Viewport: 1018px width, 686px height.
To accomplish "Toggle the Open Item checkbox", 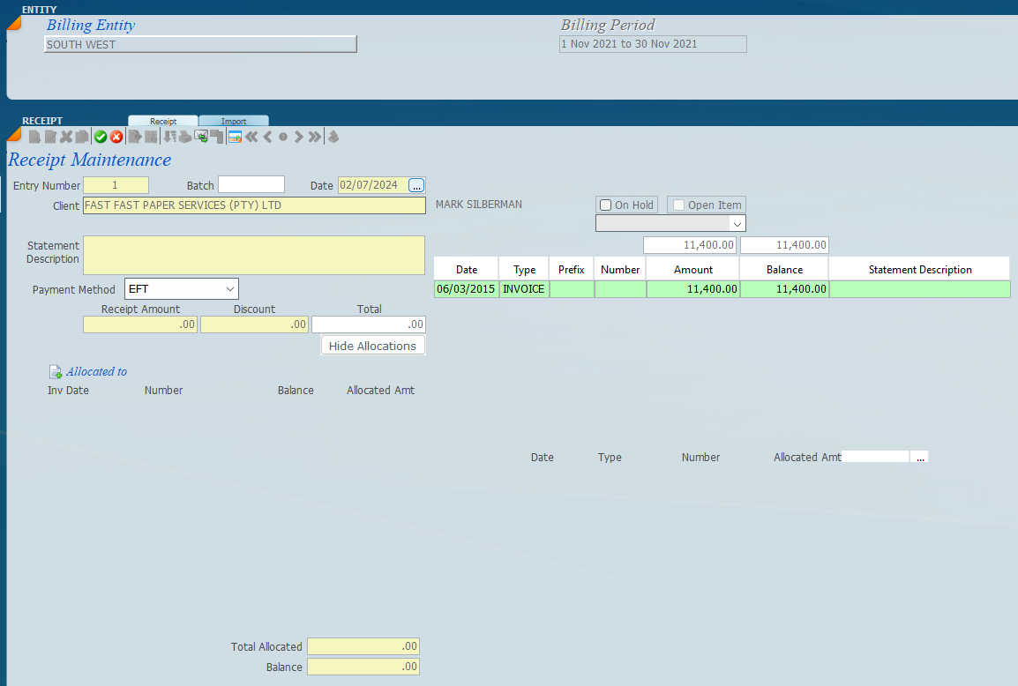I will pos(679,205).
